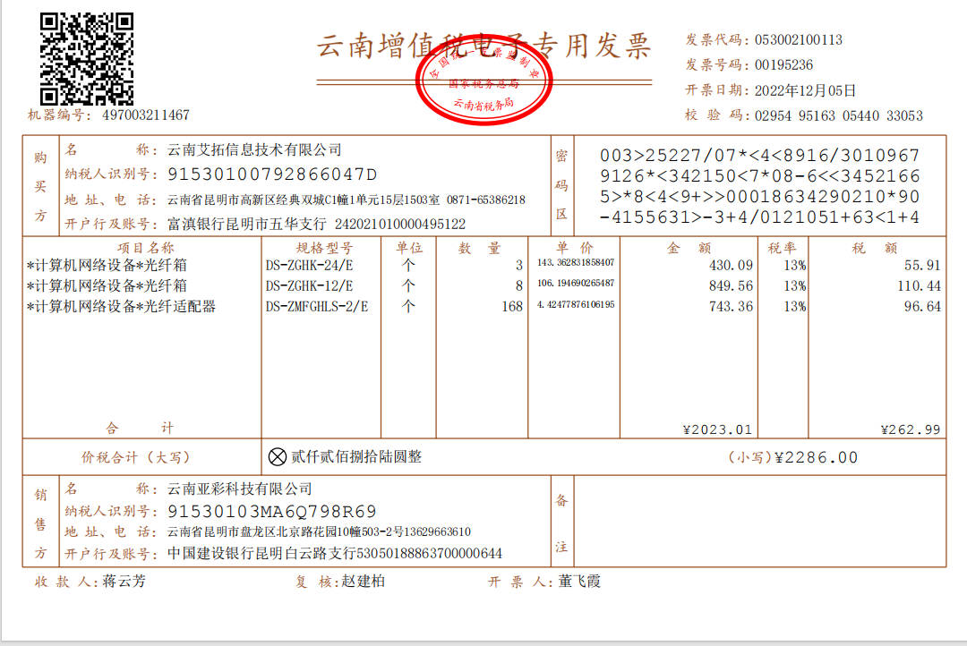This screenshot has height=646, width=967.
Task: Click the invoice title 云南增值税电子专用发票
Action: (484, 47)
